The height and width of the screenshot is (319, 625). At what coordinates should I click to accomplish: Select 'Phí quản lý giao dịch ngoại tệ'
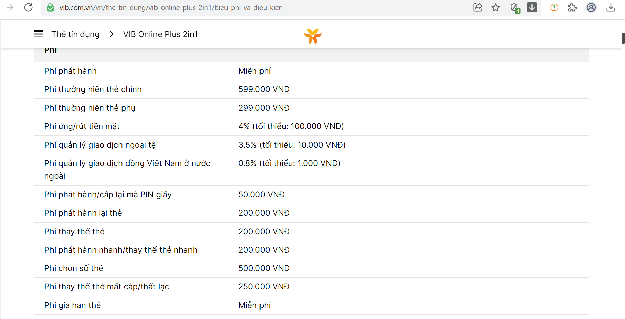pyautogui.click(x=100, y=145)
